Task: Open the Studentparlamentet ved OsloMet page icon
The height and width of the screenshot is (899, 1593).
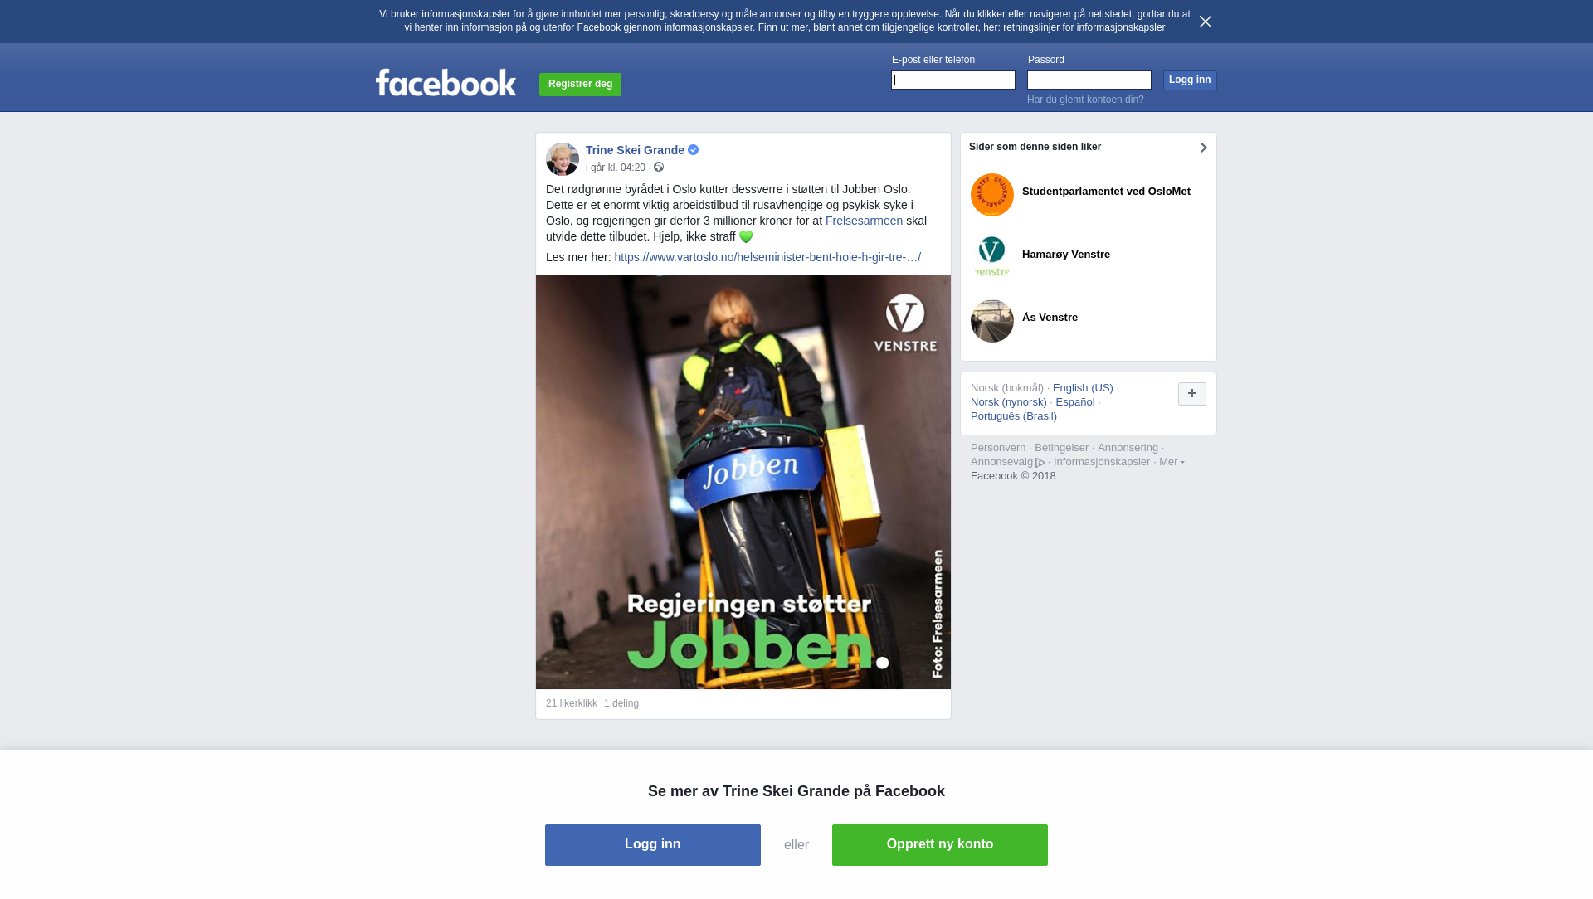Action: click(x=992, y=195)
